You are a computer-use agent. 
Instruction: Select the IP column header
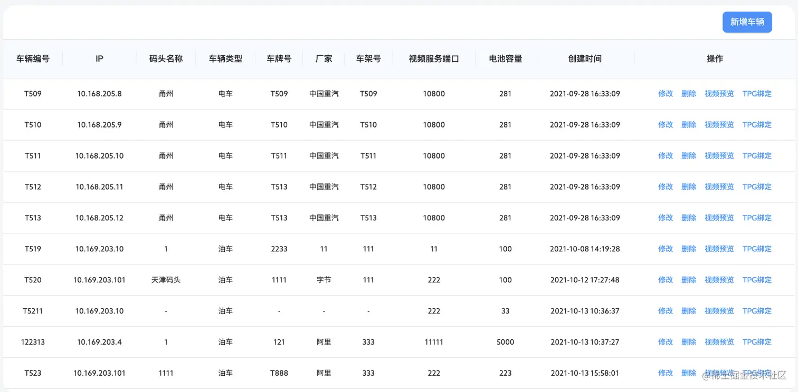point(99,59)
